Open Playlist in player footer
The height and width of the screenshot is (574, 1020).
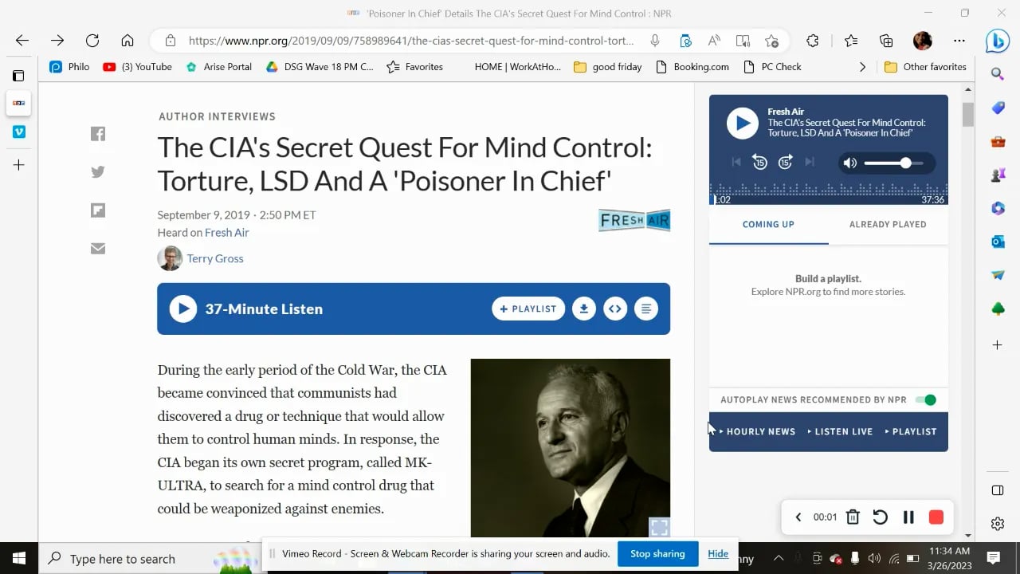tap(911, 431)
